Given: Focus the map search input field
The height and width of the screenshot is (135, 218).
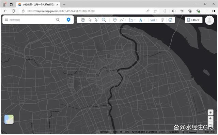Looking at the screenshot, I should click(x=32, y=20).
